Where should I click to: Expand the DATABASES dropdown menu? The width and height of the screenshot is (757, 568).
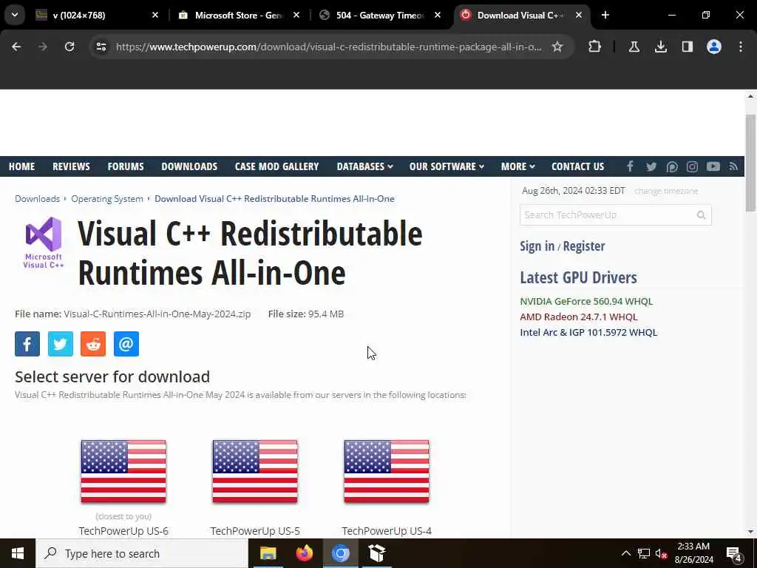(x=364, y=166)
